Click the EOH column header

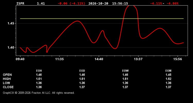click(39, 71)
